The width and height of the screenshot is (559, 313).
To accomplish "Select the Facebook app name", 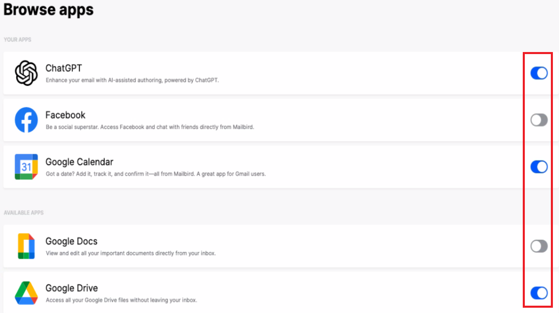I will coord(65,115).
